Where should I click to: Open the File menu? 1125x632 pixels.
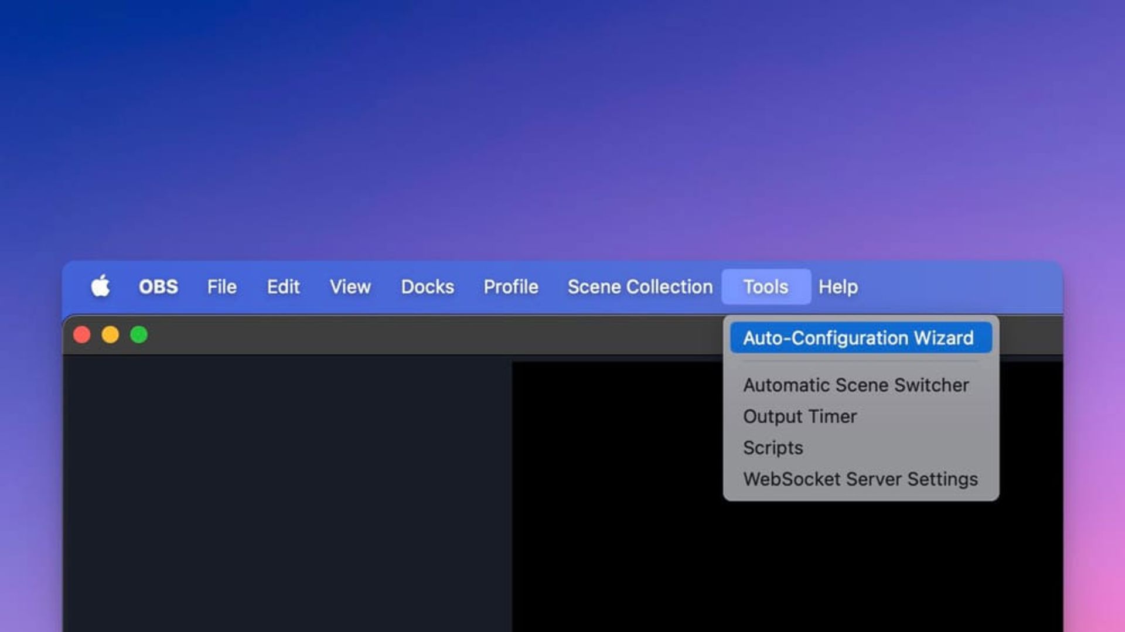coord(221,287)
